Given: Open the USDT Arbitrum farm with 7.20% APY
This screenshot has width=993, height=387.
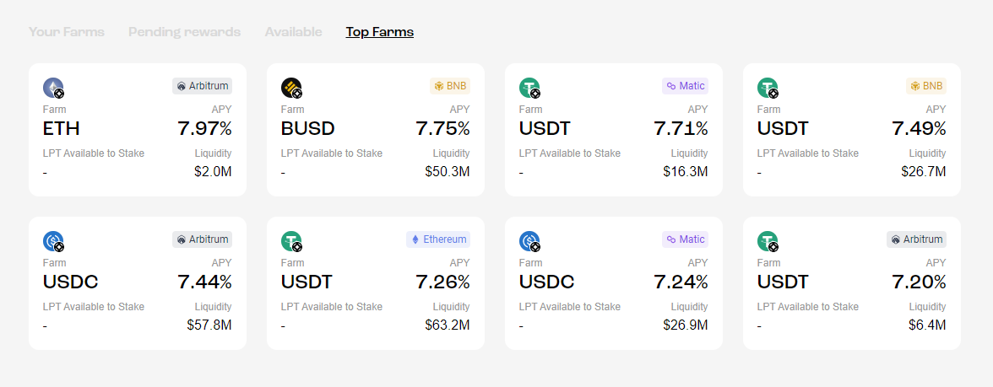Looking at the screenshot, I should (x=851, y=283).
